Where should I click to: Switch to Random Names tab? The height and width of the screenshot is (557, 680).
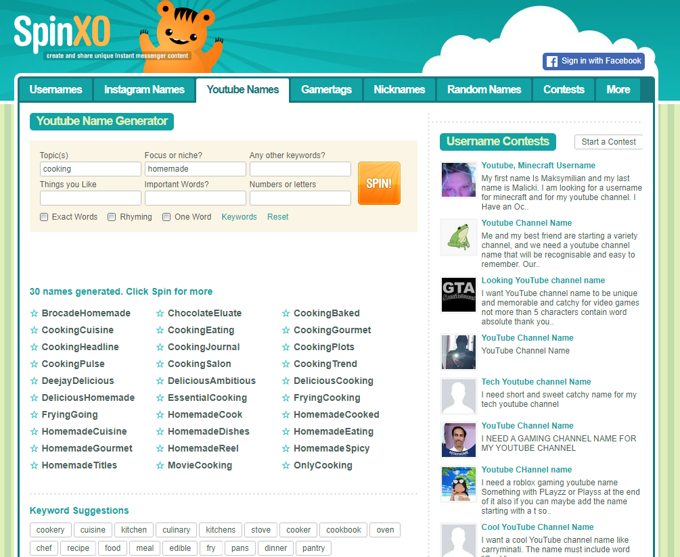click(x=484, y=90)
